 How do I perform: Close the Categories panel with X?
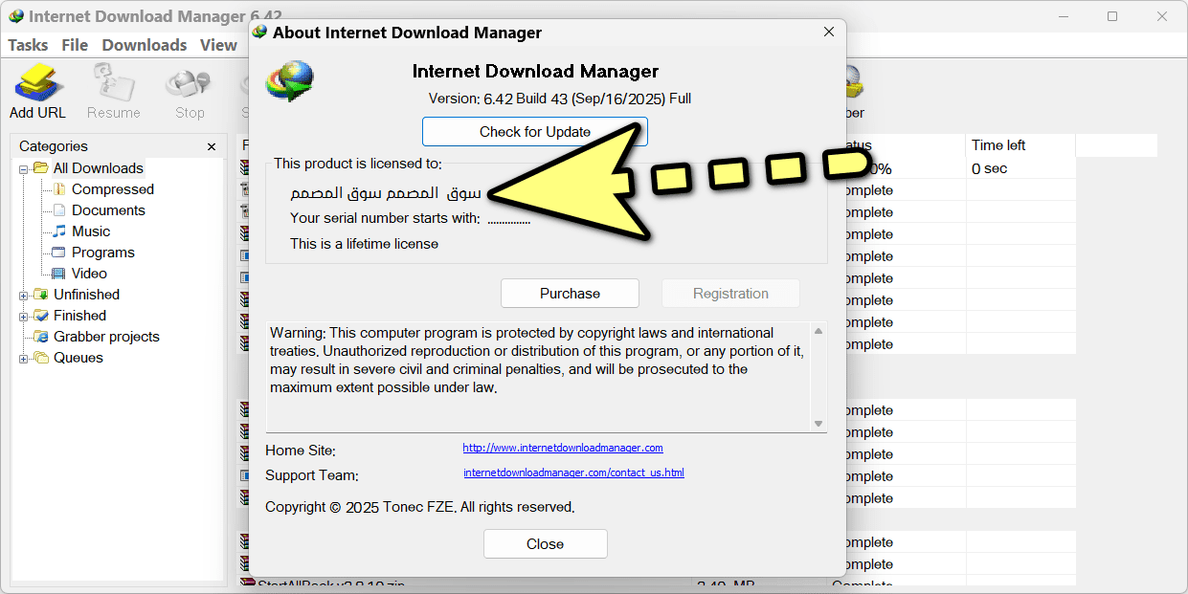click(212, 146)
